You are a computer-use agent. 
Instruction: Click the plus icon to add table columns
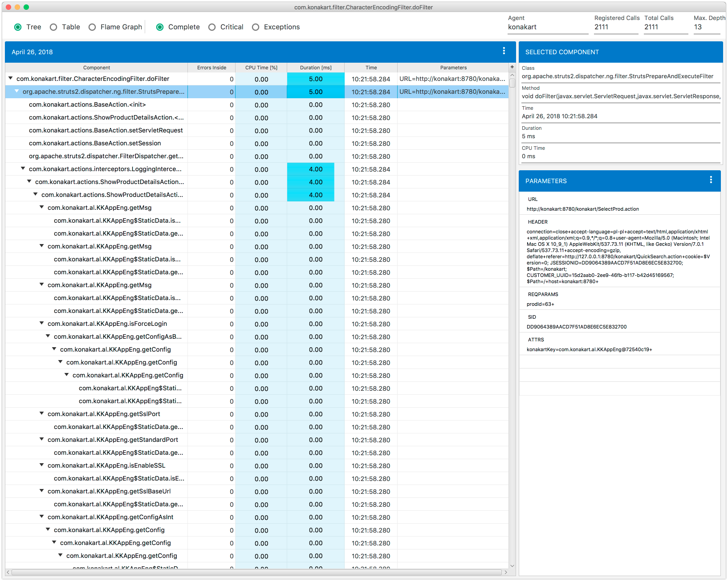point(512,67)
